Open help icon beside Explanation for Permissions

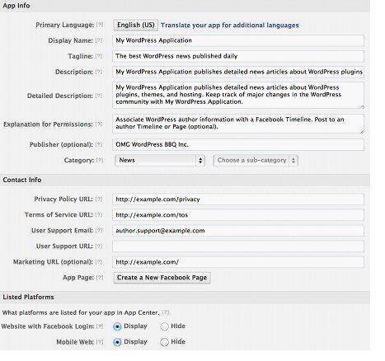(x=99, y=124)
